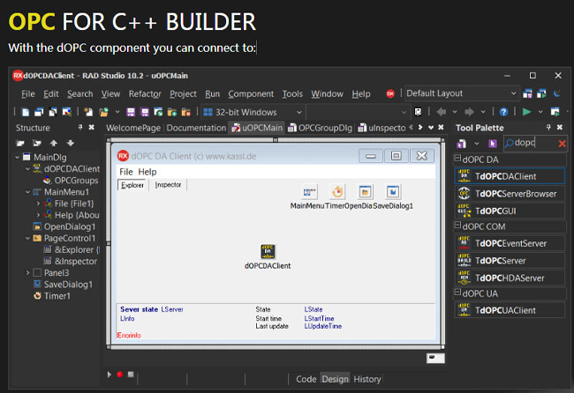Collapse the PageControl1 tree node
574x393 pixels.
(27, 238)
